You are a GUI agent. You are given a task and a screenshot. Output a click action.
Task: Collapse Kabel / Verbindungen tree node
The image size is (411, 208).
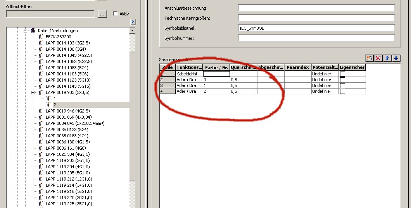[x=26, y=31]
